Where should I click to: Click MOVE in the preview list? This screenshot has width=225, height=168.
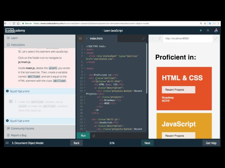[166, 101]
